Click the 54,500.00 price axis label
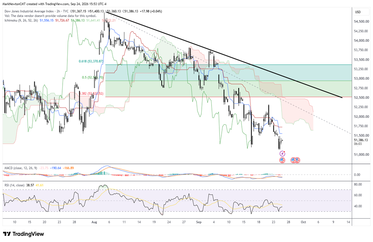Viewport: 373px width, 242px height. point(362,21)
